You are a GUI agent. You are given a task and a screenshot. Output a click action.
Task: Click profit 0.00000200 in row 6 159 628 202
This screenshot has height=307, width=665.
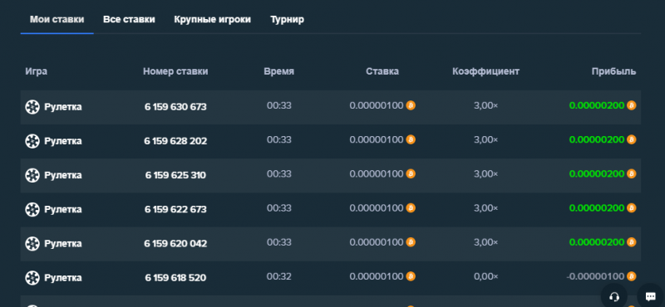point(597,139)
